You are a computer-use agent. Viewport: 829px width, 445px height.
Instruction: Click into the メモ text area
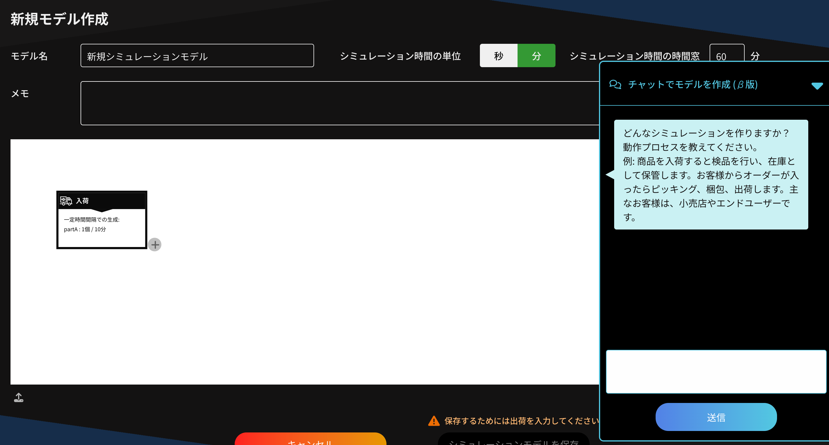pyautogui.click(x=338, y=103)
